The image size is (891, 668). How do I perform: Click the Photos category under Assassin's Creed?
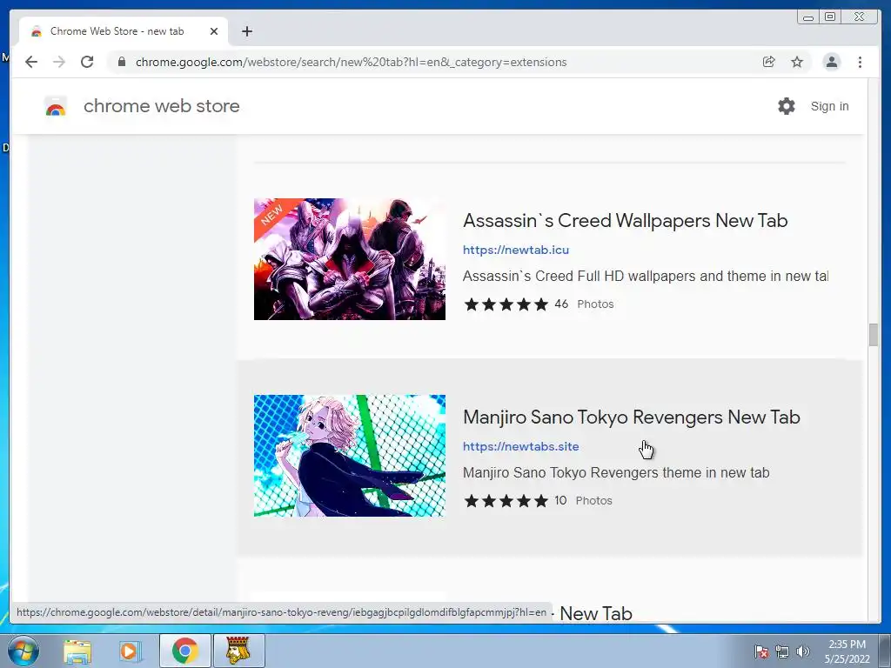point(595,304)
